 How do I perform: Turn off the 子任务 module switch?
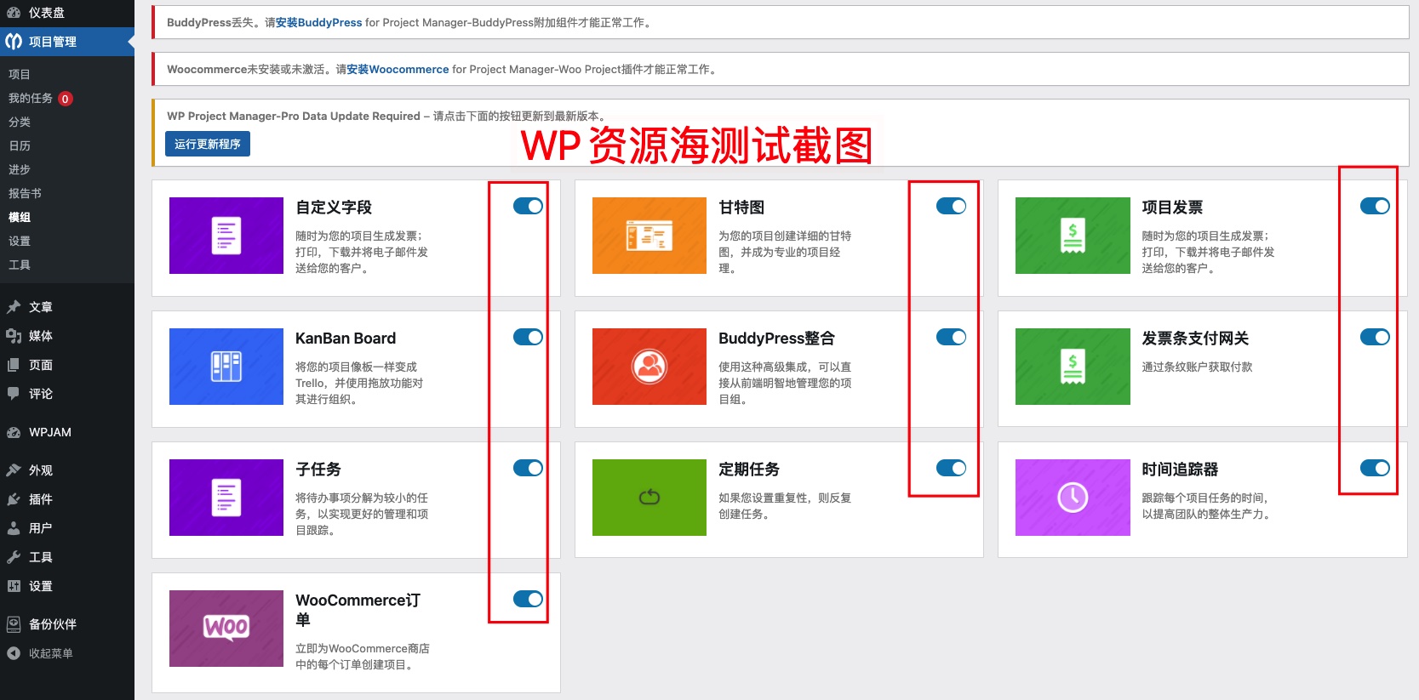click(x=528, y=468)
